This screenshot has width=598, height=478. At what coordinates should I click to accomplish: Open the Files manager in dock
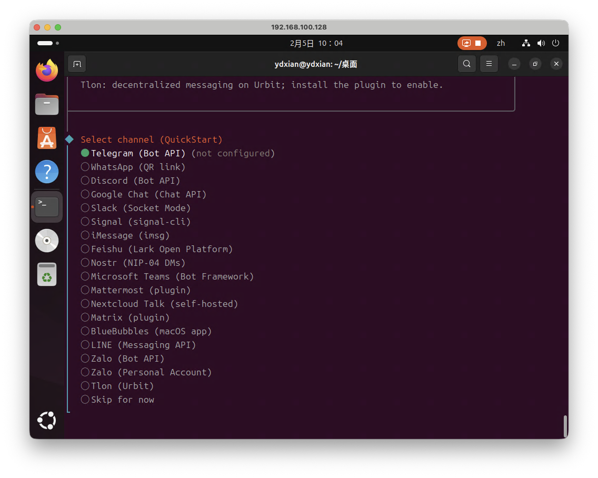(47, 104)
